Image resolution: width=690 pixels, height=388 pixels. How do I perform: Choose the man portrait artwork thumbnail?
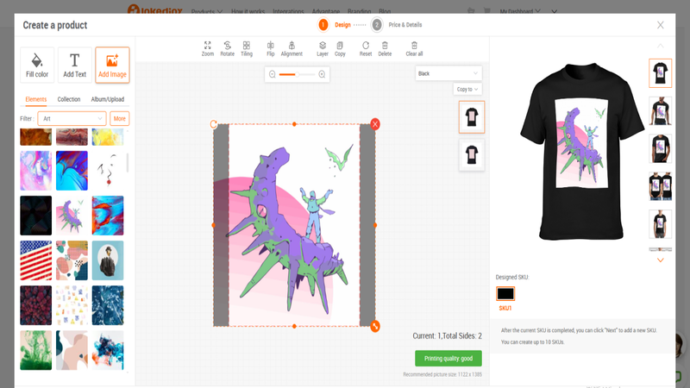pyautogui.click(x=108, y=260)
